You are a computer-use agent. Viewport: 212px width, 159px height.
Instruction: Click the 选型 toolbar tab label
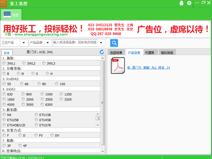15,15
